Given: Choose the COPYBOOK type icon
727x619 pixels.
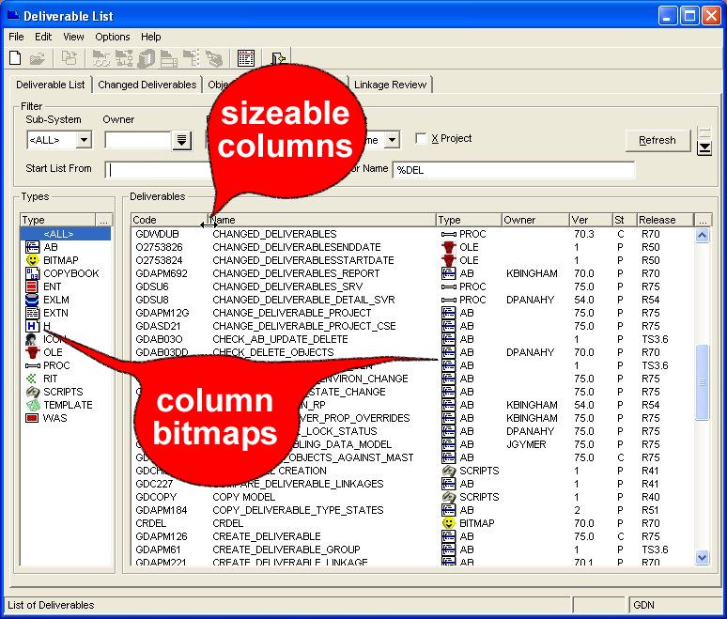Looking at the screenshot, I should (x=32, y=273).
